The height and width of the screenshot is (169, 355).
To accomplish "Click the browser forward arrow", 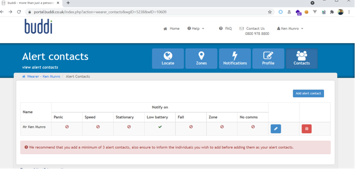I will [11, 12].
